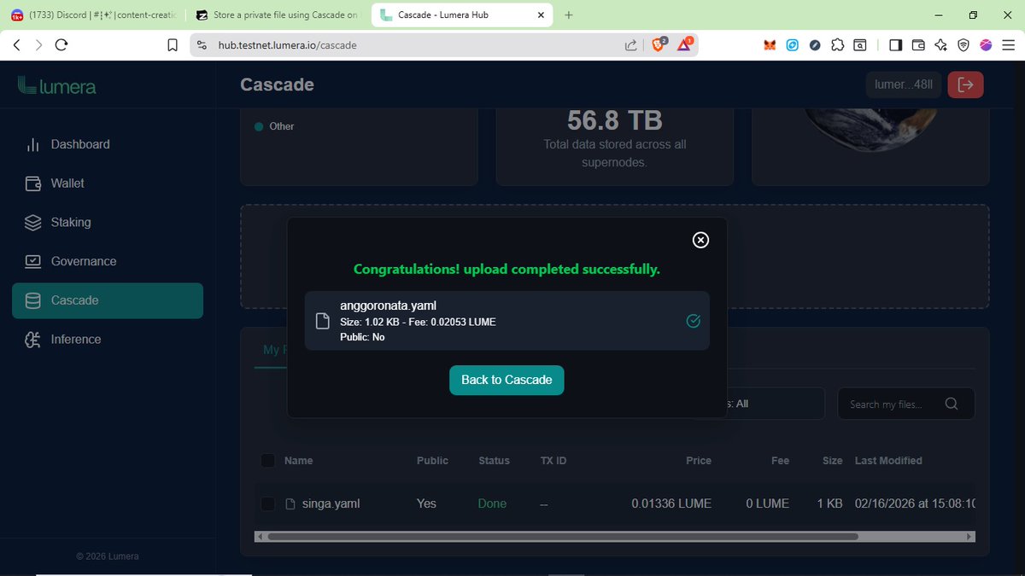The height and width of the screenshot is (576, 1025).
Task: Click the Lumera logo
Action: coord(56,85)
